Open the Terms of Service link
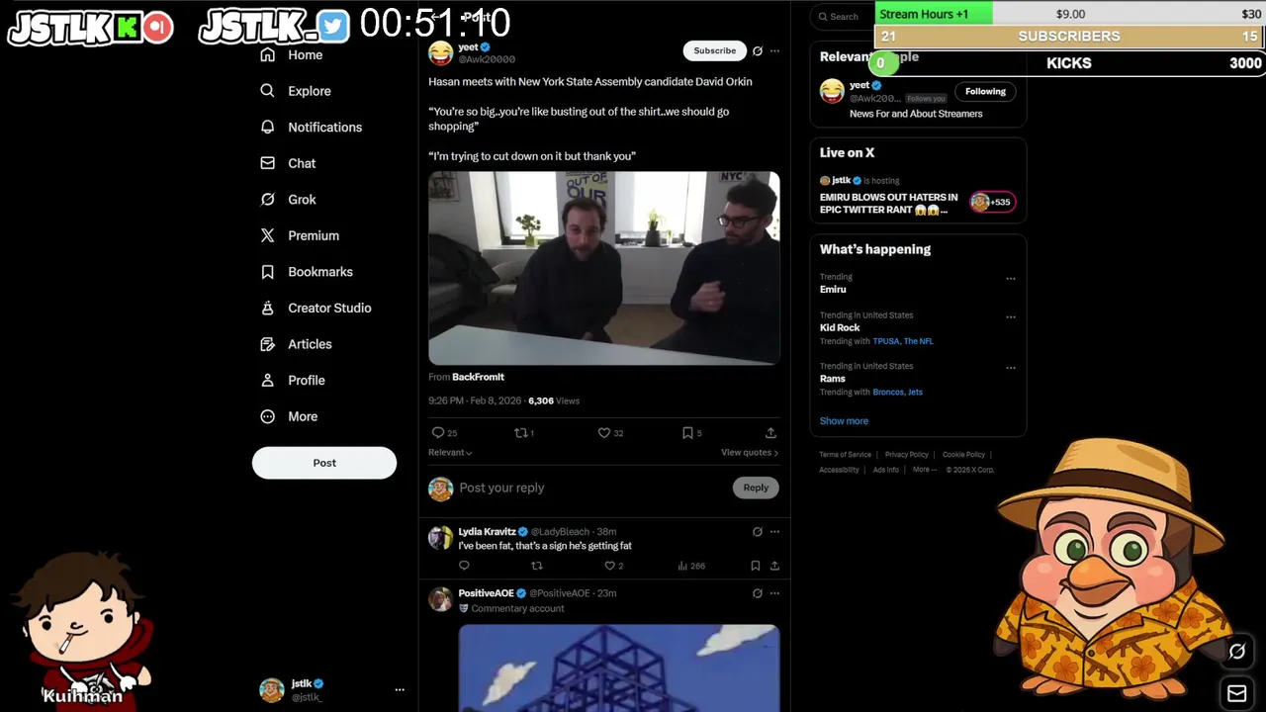Viewport: 1266px width, 712px height. [x=845, y=455]
